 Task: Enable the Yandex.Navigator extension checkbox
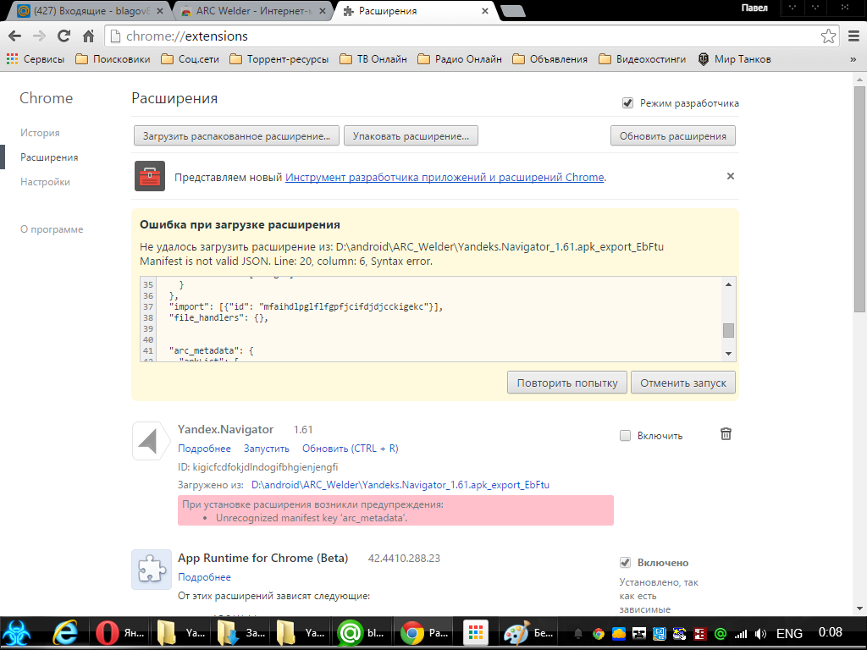tap(626, 436)
